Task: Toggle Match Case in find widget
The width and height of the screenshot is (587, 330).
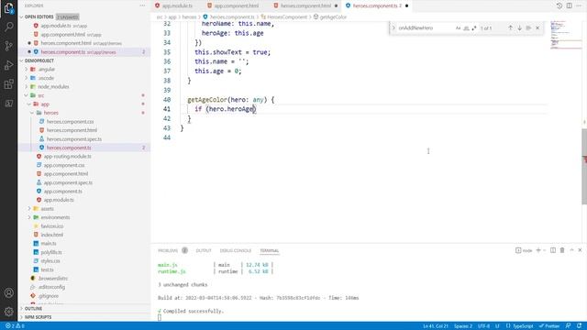Action: click(458, 28)
